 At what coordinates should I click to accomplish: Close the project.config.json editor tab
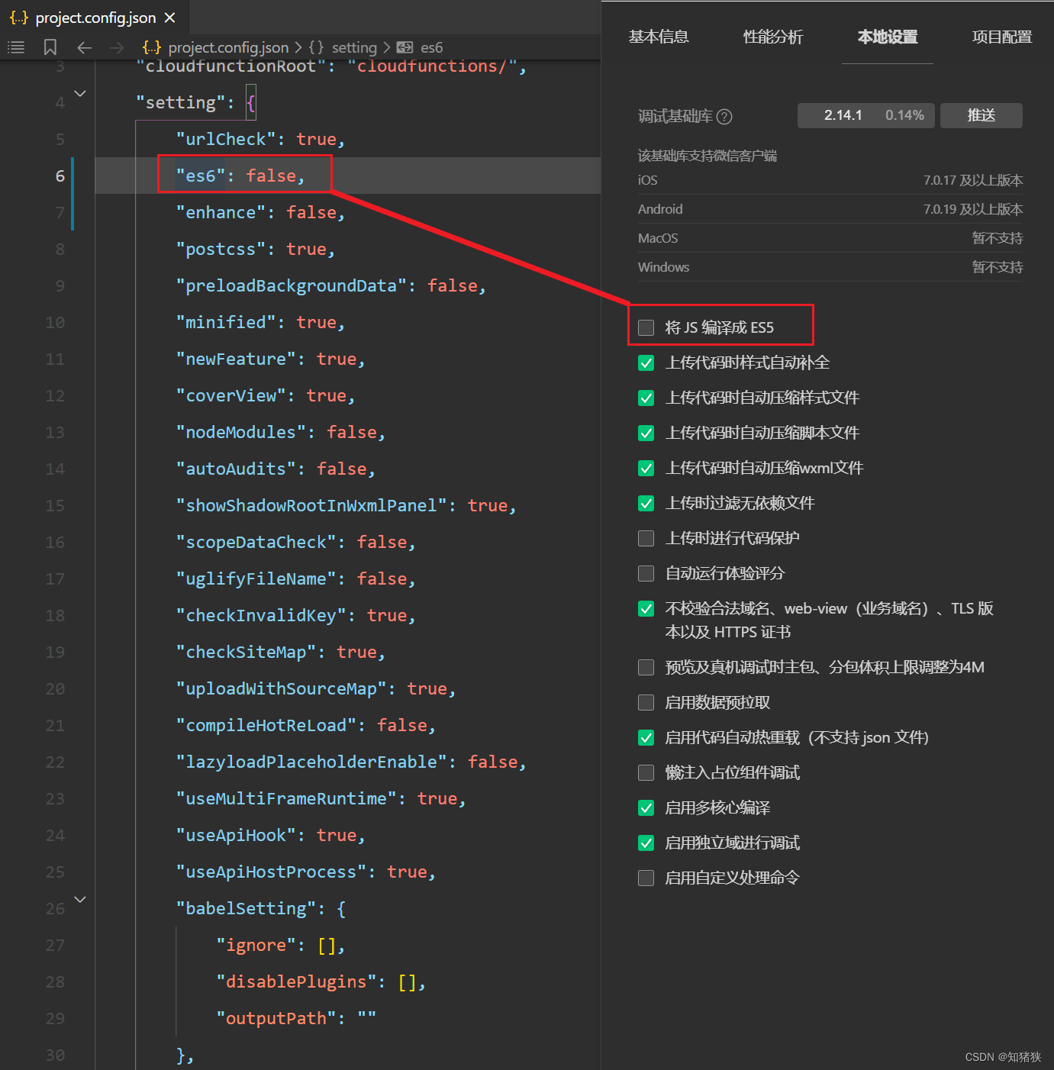pyautogui.click(x=170, y=18)
